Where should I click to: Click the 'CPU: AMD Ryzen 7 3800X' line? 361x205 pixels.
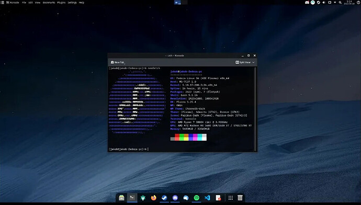(199, 122)
